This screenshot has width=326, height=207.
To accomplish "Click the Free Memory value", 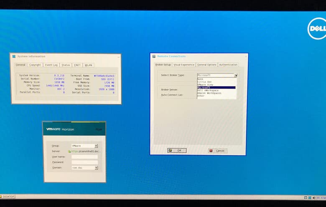I will point(109,83).
